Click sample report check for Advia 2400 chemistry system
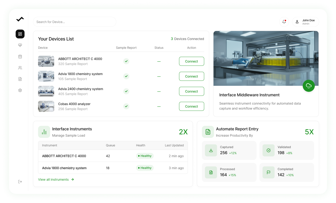This screenshot has height=203, width=336. pyautogui.click(x=126, y=91)
